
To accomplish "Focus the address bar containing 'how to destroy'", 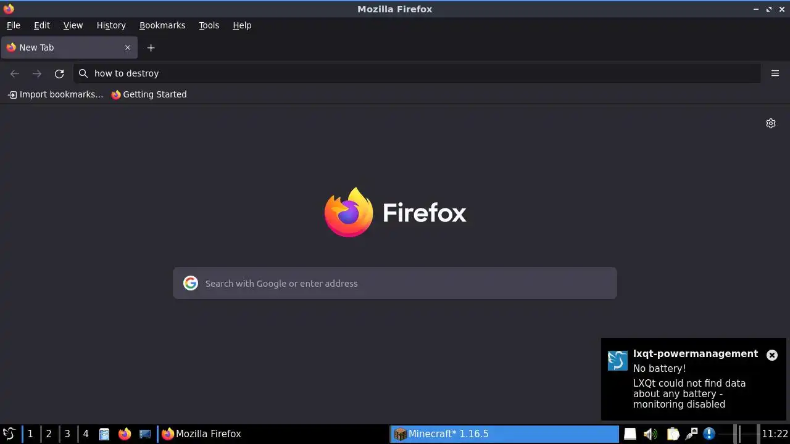I will click(x=417, y=73).
